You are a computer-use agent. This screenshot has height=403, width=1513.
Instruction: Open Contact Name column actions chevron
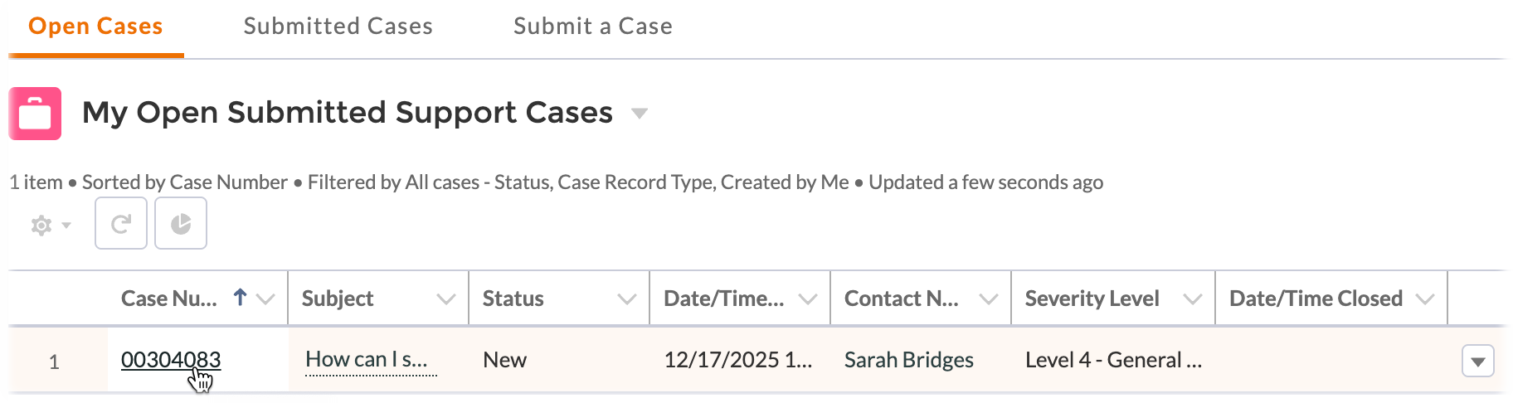pos(989,299)
